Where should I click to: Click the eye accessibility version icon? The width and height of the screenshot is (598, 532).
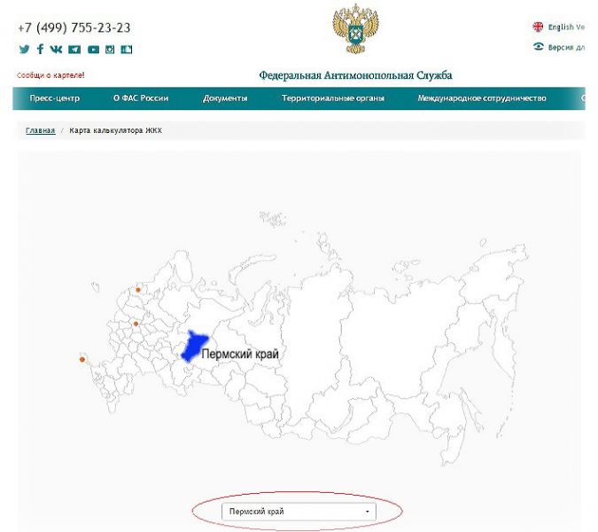(538, 47)
